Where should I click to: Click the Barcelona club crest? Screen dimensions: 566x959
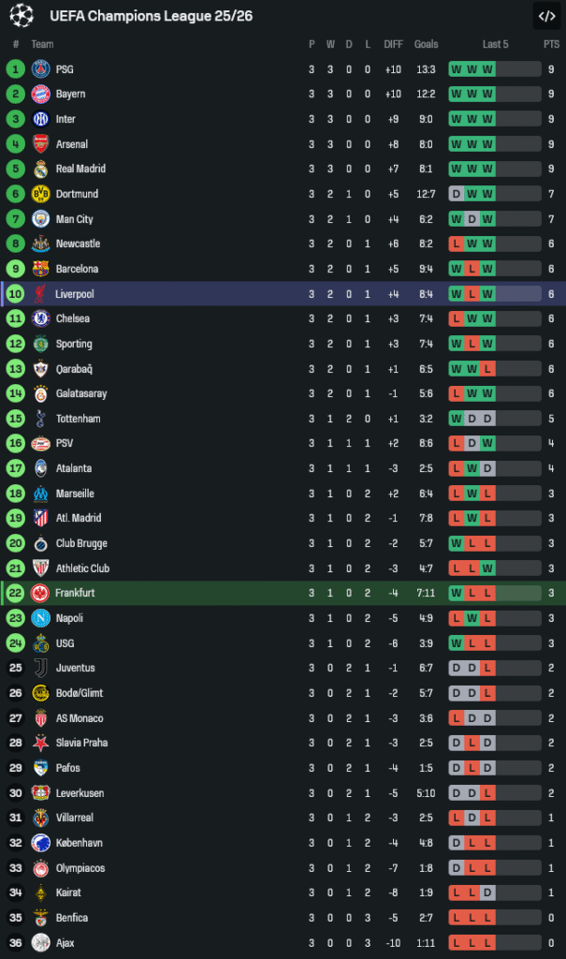click(x=40, y=269)
